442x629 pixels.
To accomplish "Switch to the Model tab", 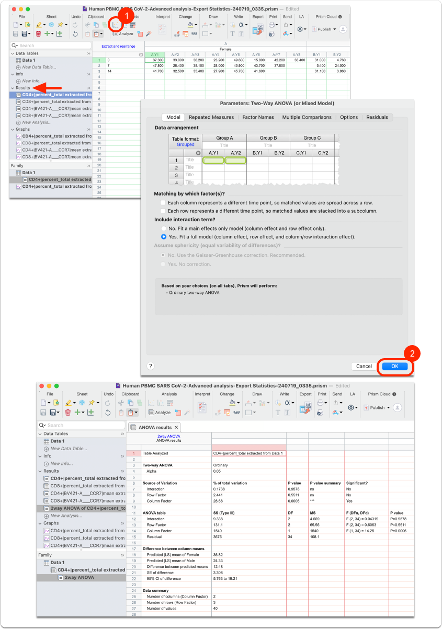I will click(x=173, y=117).
